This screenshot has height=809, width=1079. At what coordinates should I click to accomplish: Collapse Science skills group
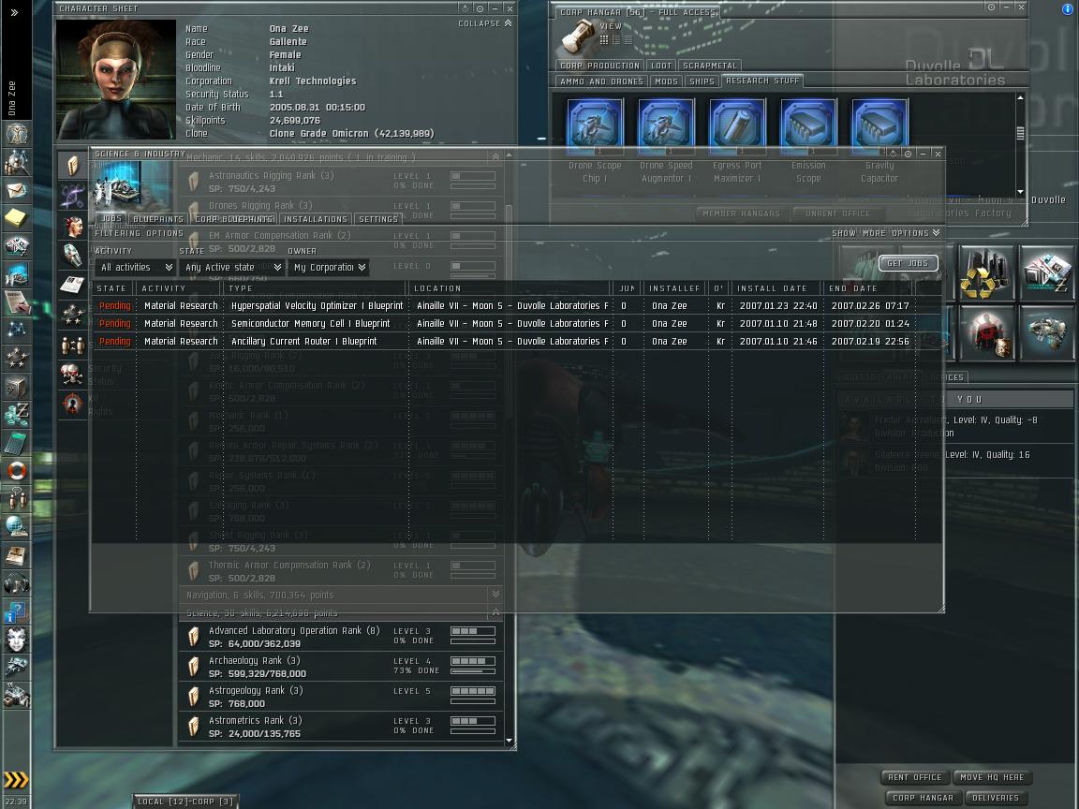tap(495, 612)
